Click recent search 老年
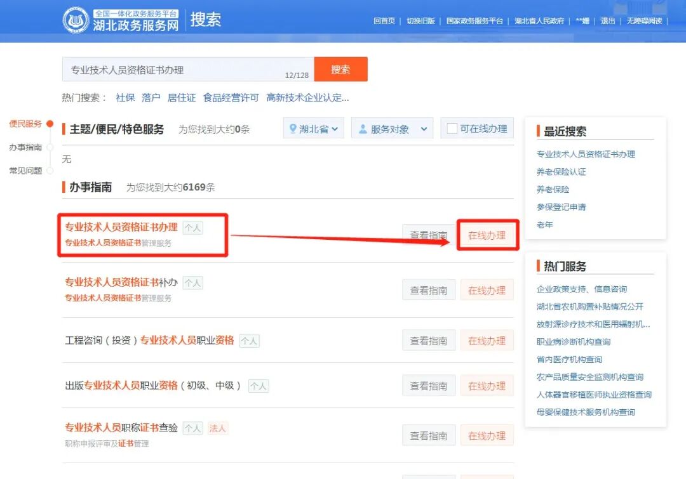The image size is (686, 479). [545, 225]
